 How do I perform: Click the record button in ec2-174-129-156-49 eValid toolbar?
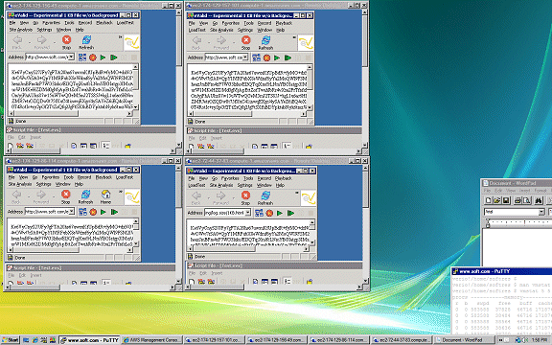point(93,57)
